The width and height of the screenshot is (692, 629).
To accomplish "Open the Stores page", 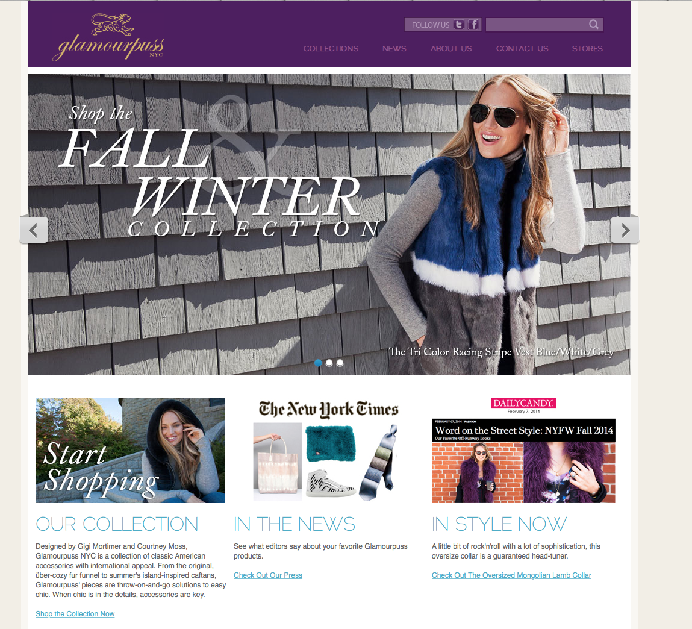I will (x=587, y=49).
